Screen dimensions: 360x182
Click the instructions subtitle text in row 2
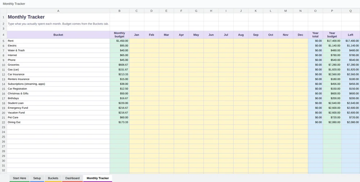58,24
